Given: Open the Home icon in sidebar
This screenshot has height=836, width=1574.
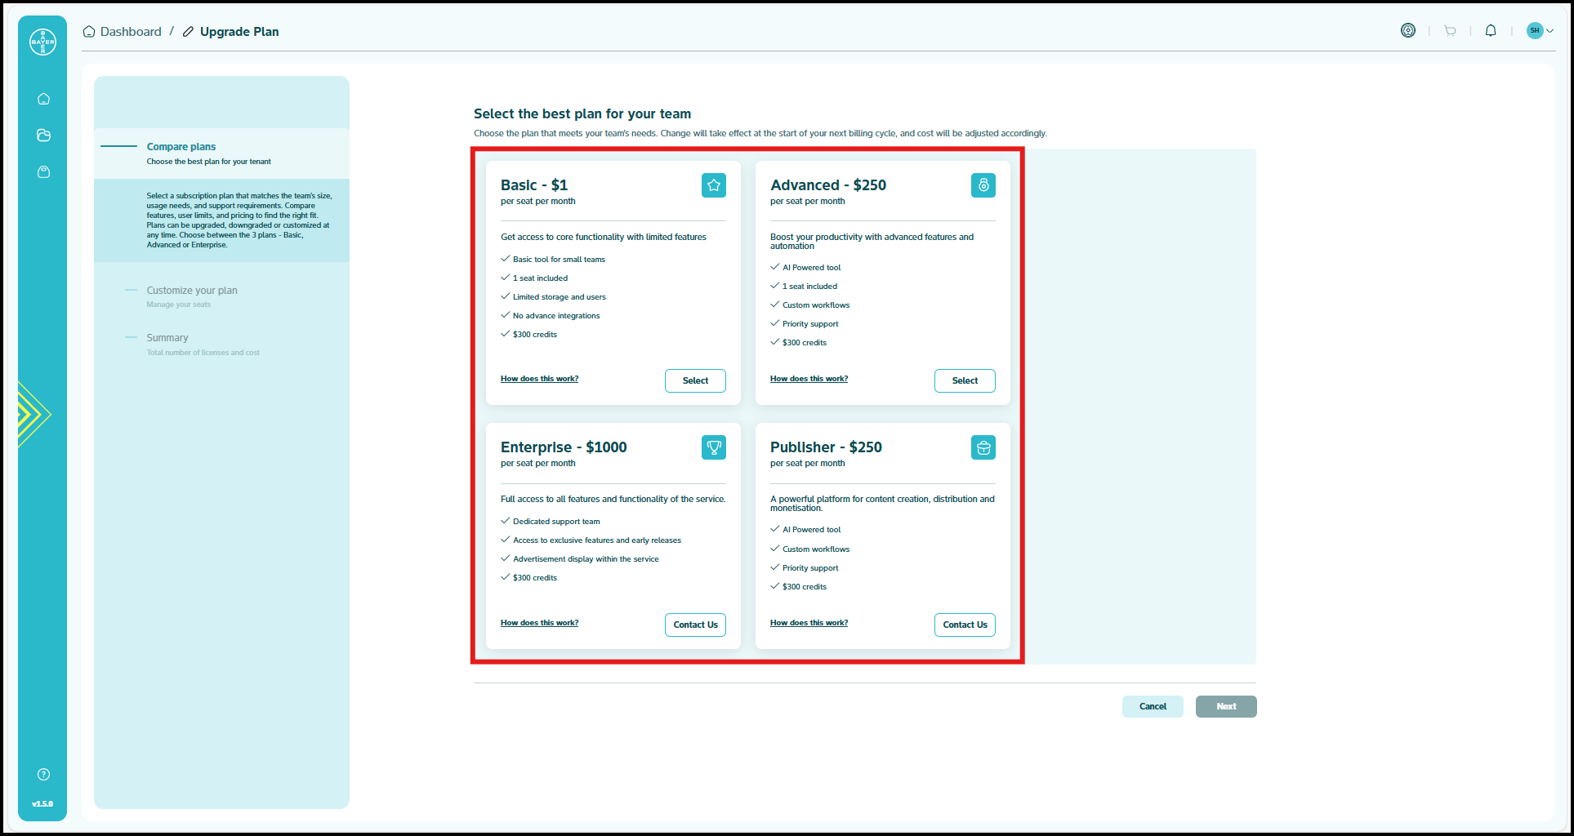Looking at the screenshot, I should tap(43, 99).
